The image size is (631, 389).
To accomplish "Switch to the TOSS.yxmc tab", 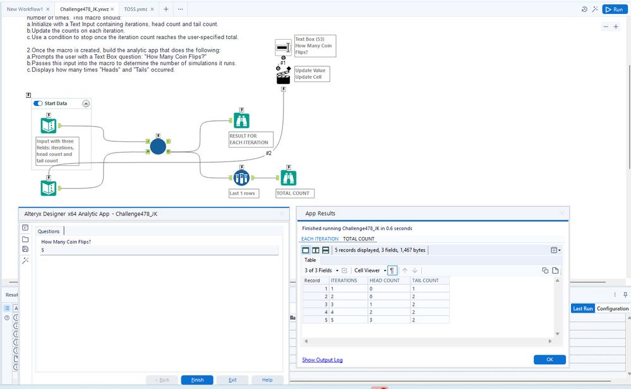I will [x=136, y=9].
